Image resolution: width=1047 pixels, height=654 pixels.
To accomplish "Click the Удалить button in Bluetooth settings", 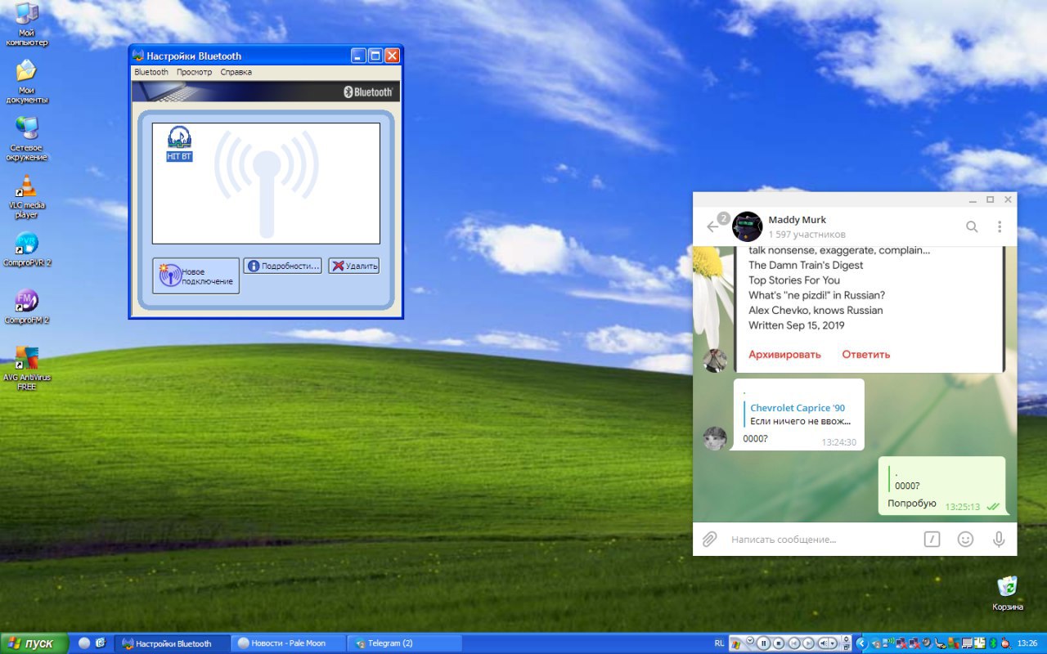I will click(353, 266).
